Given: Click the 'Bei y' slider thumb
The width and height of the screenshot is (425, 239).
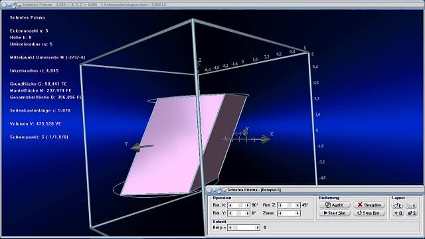Looking at the screenshot, I should click(x=235, y=227).
